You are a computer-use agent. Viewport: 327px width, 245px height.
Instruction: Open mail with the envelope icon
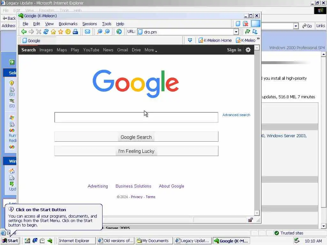(87, 32)
